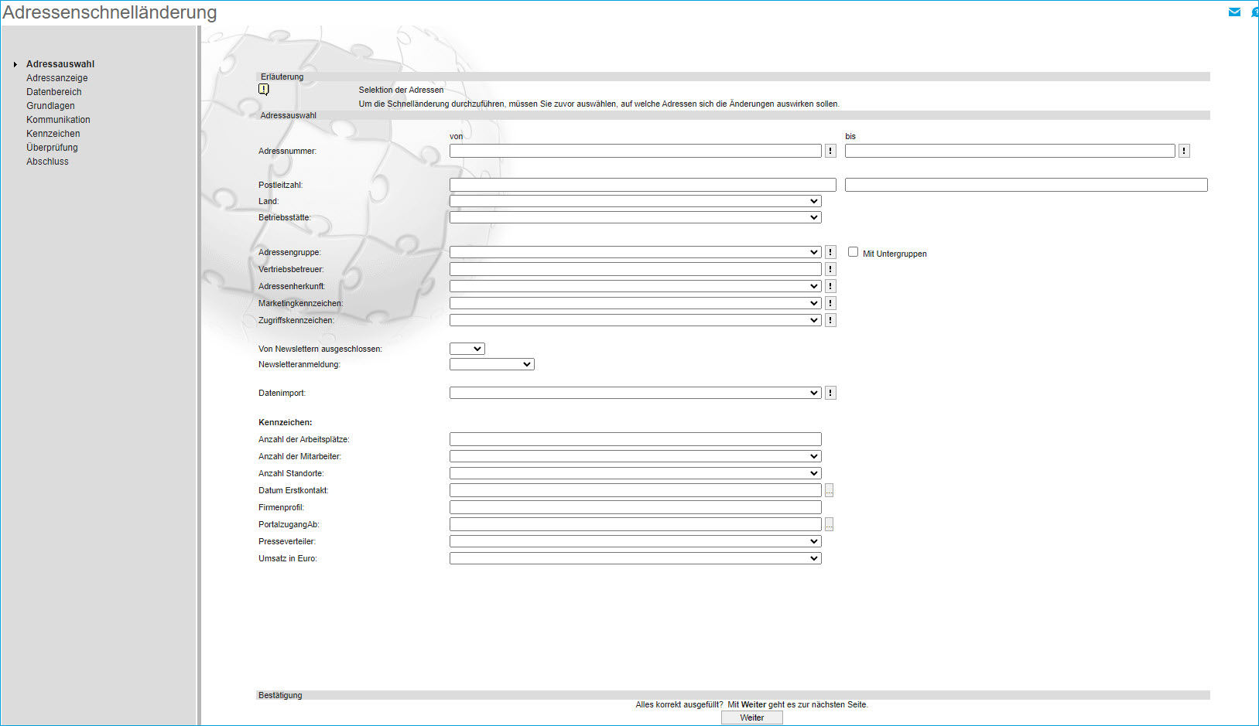Image resolution: width=1259 pixels, height=726 pixels.
Task: Click the info icon under Erläuterung
Action: 264,90
